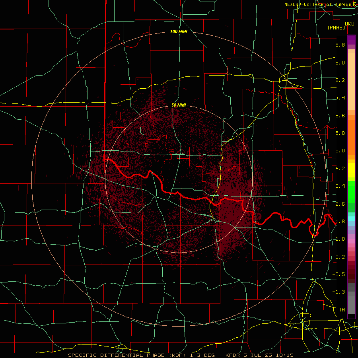358x358 pixels.
Task: Select the -0.5 scale value
Action: coord(339,274)
